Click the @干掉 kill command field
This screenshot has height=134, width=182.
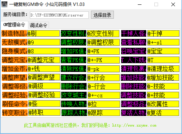pyautogui.click(x=163, y=33)
